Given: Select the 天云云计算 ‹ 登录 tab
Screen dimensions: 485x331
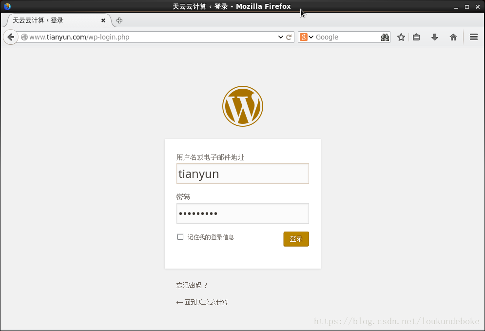Looking at the screenshot, I should [58, 20].
